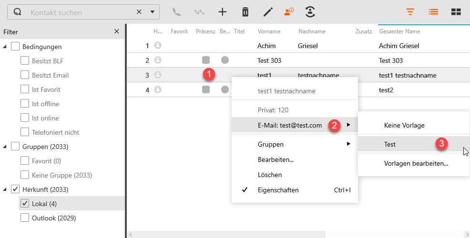Image resolution: width=470 pixels, height=238 pixels.
Task: Sort by Präsenz column header
Action: (x=205, y=31)
